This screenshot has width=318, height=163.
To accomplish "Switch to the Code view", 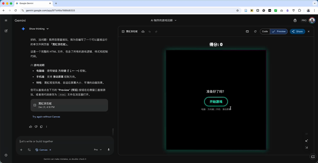I will click(x=265, y=31).
